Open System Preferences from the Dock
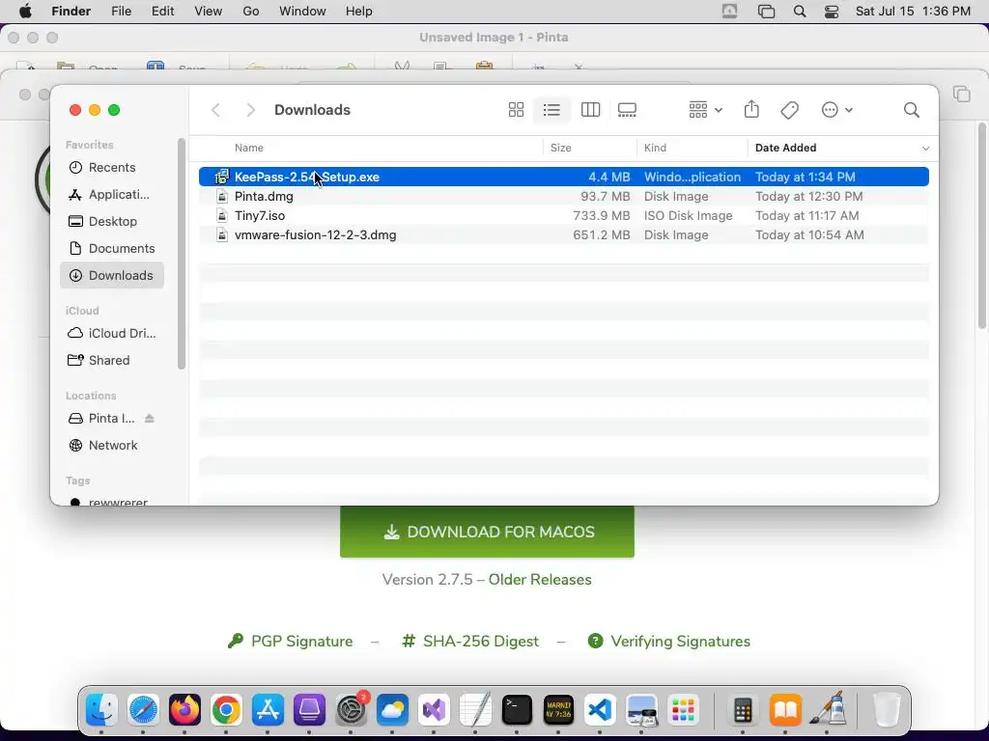Viewport: 989px width, 741px height. click(x=352, y=710)
